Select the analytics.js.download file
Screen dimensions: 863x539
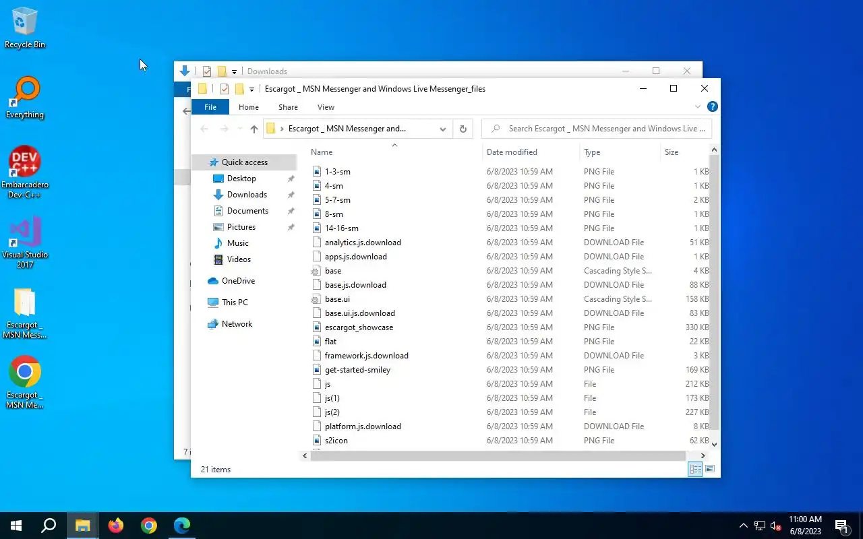point(363,243)
